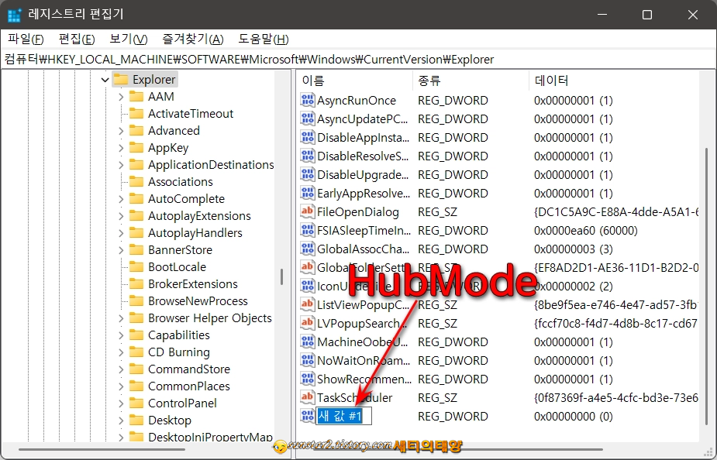This screenshot has width=717, height=460.
Task: Open the 즐겨찾기(A) menu
Action: tap(192, 39)
